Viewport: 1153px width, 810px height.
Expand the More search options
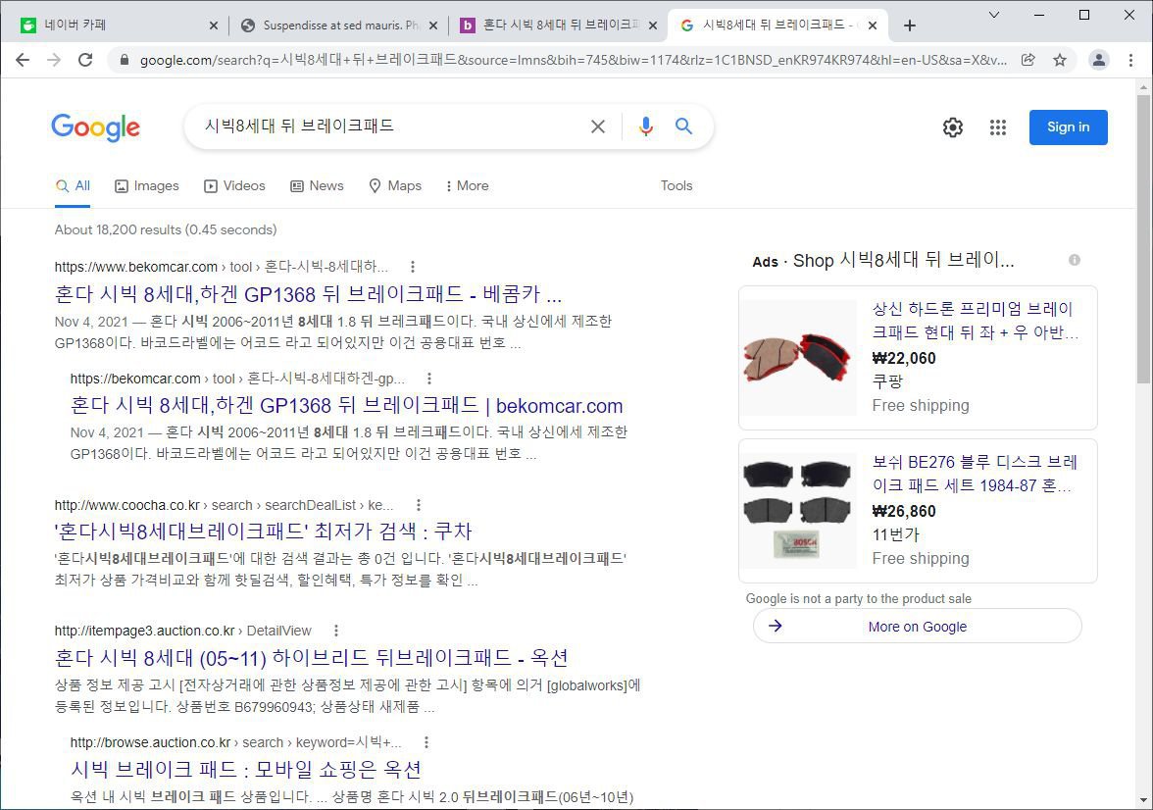pos(467,186)
